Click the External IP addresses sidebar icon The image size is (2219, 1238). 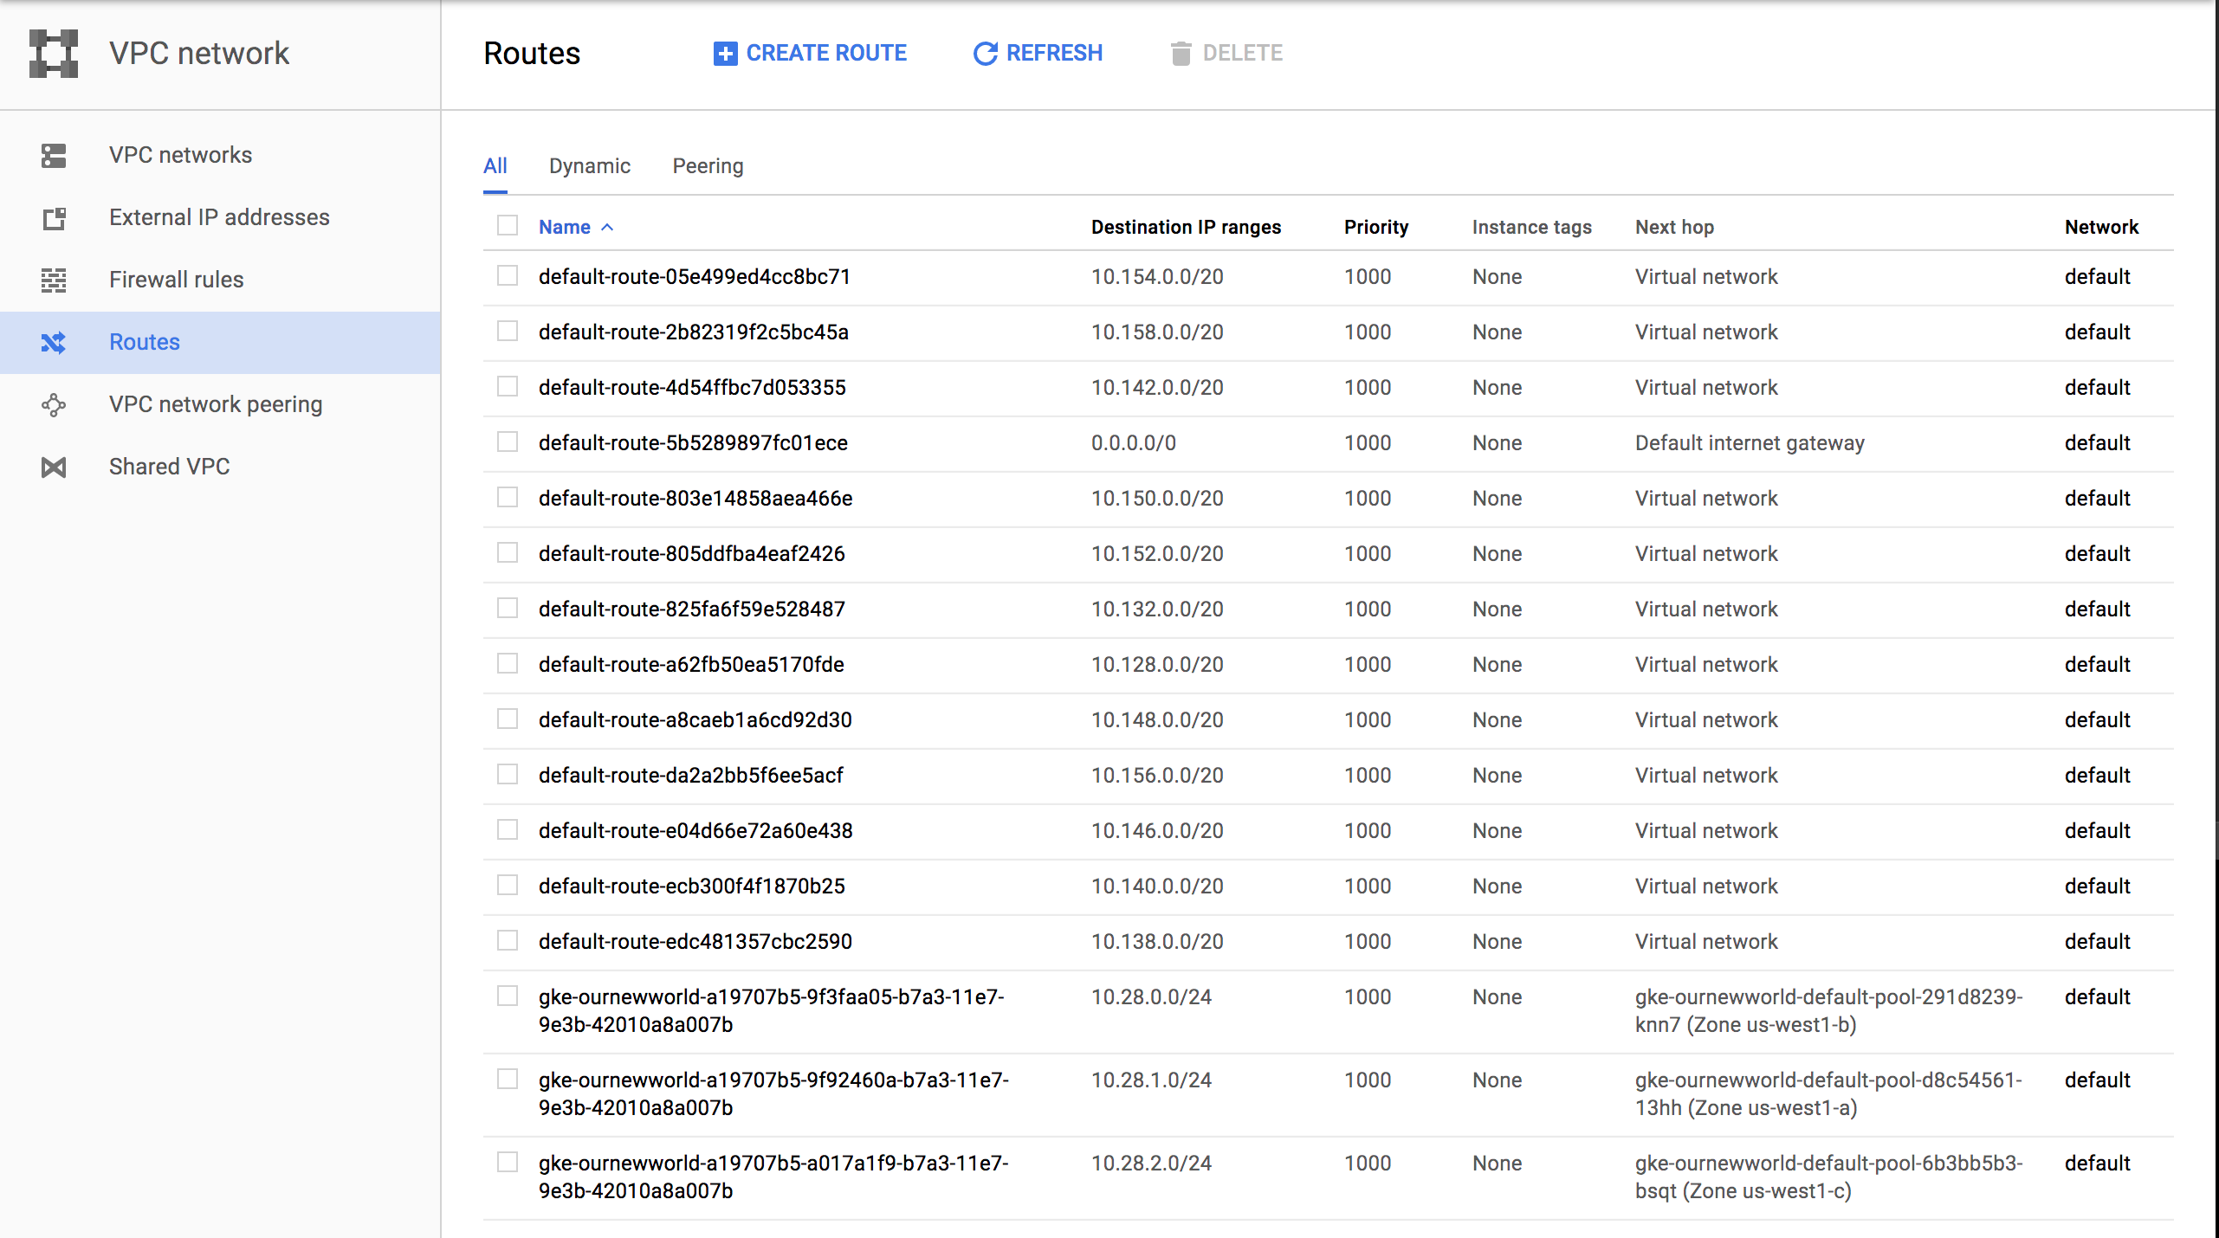click(x=54, y=218)
